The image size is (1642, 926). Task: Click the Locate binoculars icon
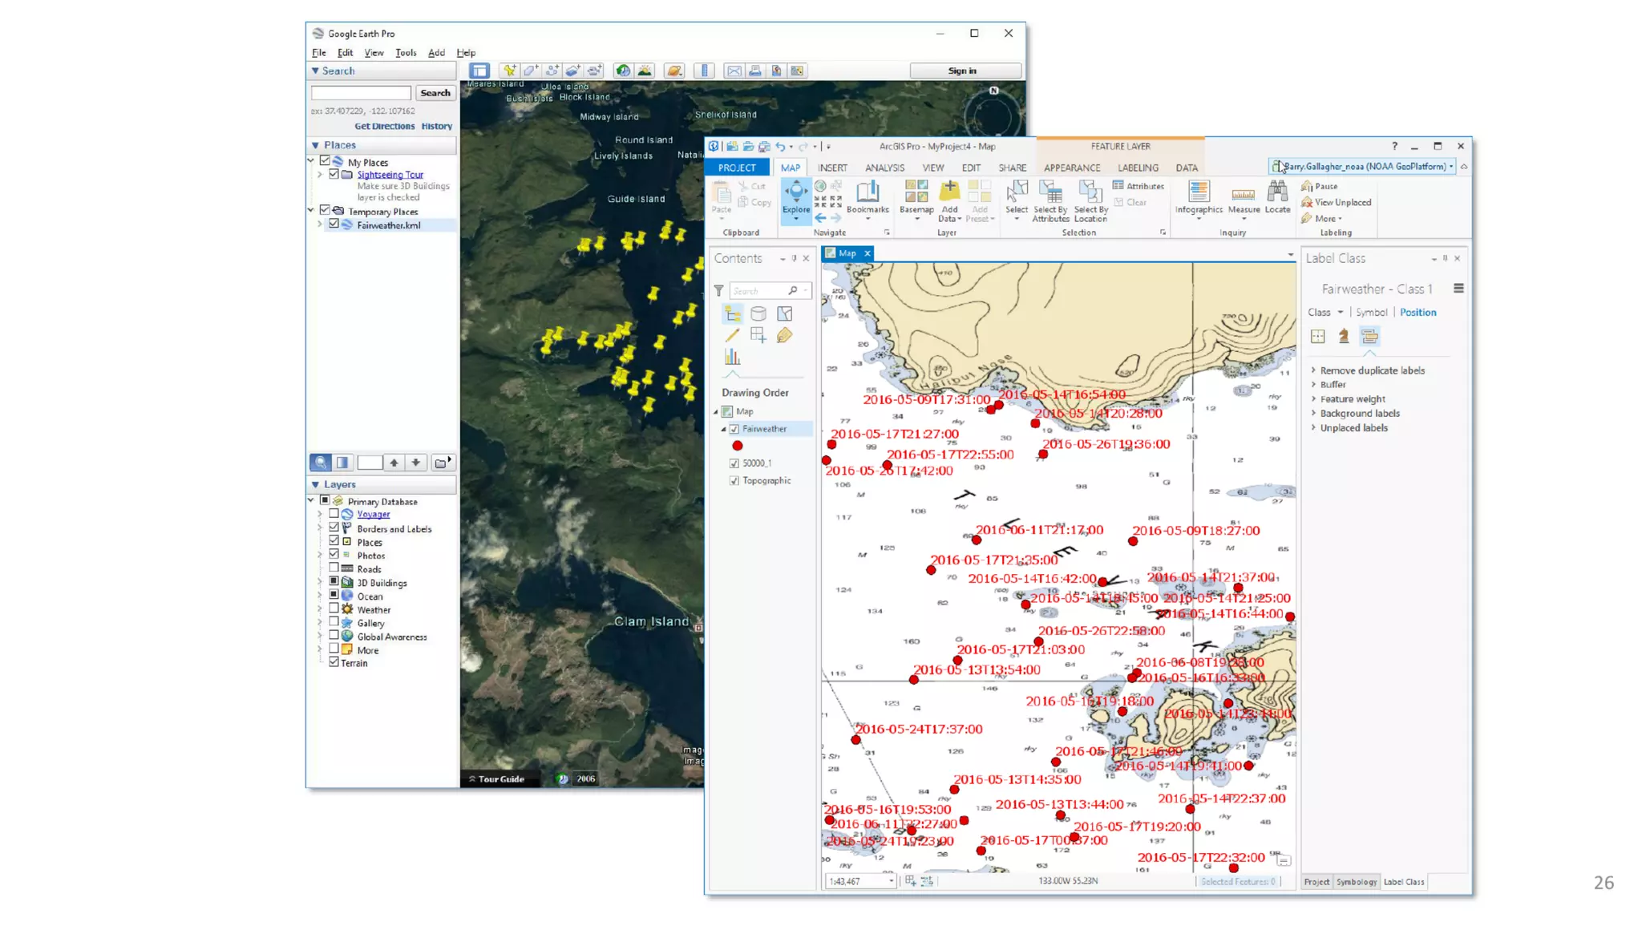[1277, 192]
